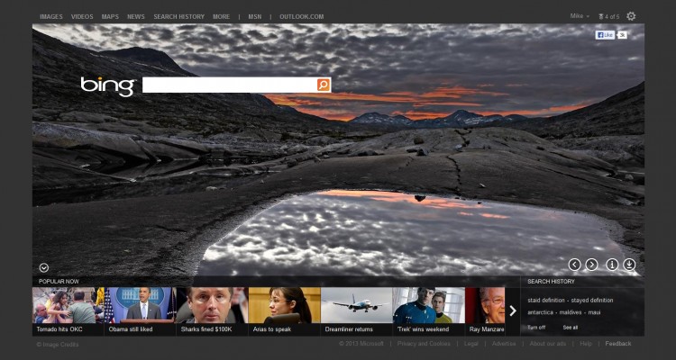Click the Feedback footer link
This screenshot has width=676, height=360.
[618, 344]
